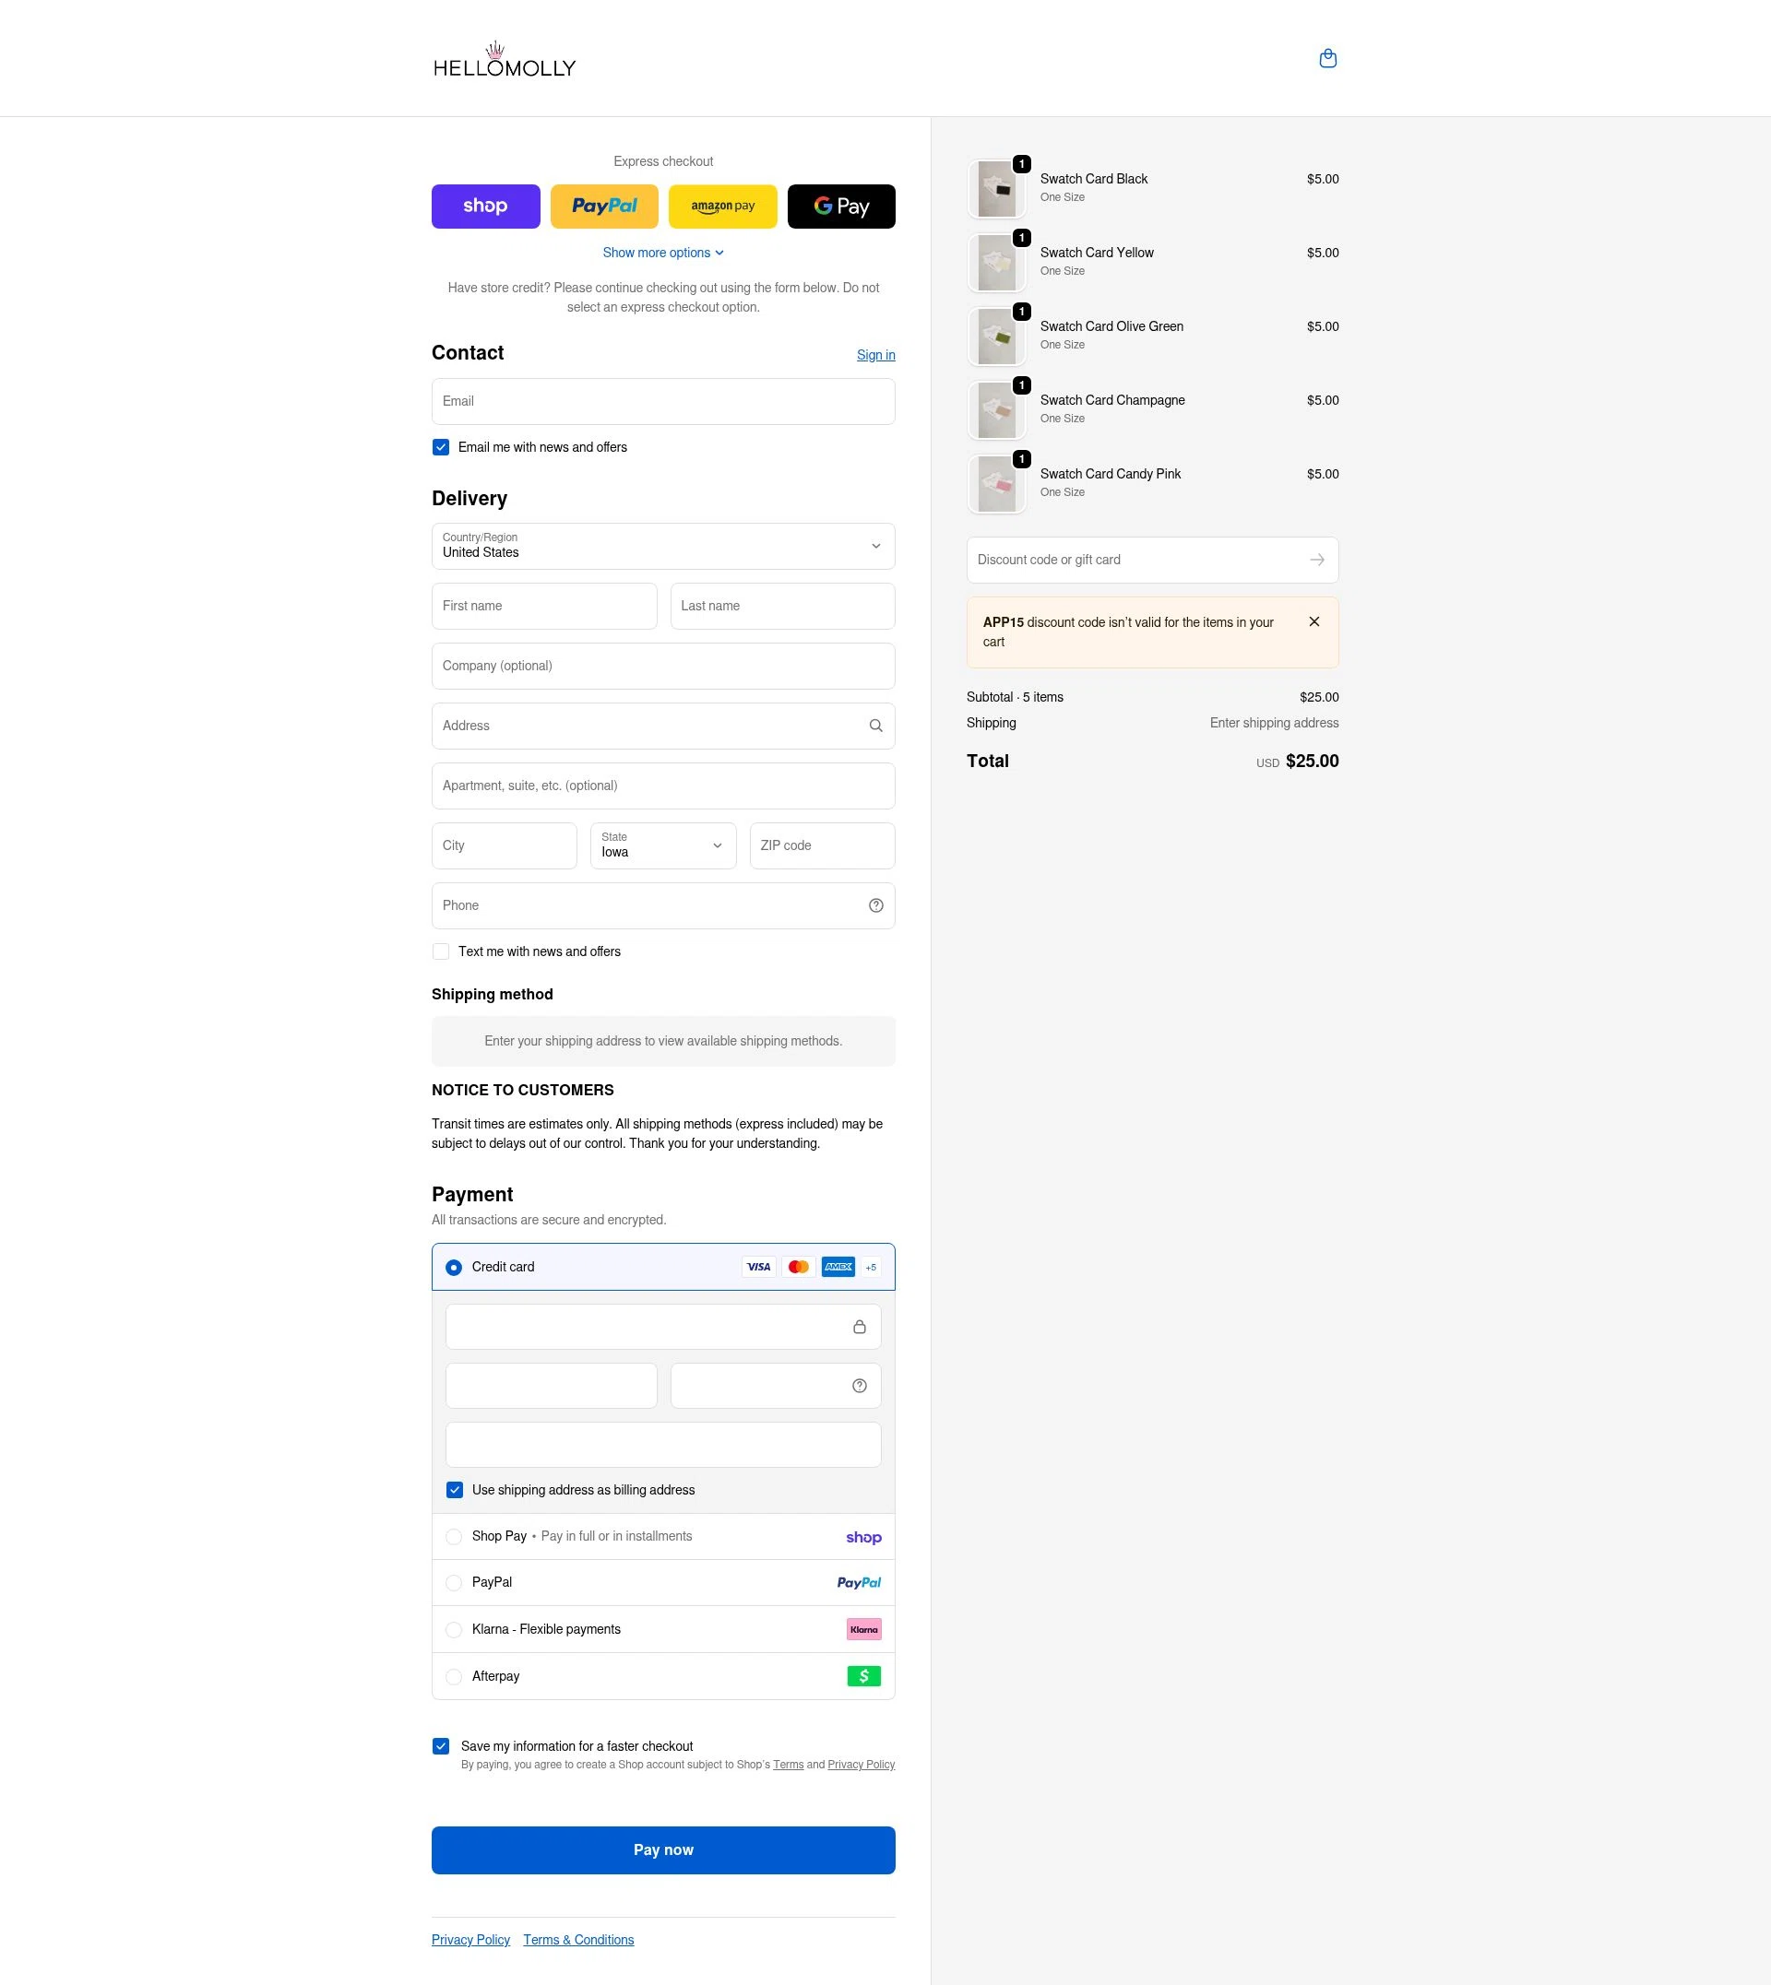This screenshot has height=1985, width=1771.
Task: Click the Phone field help question icon
Action: click(x=875, y=905)
